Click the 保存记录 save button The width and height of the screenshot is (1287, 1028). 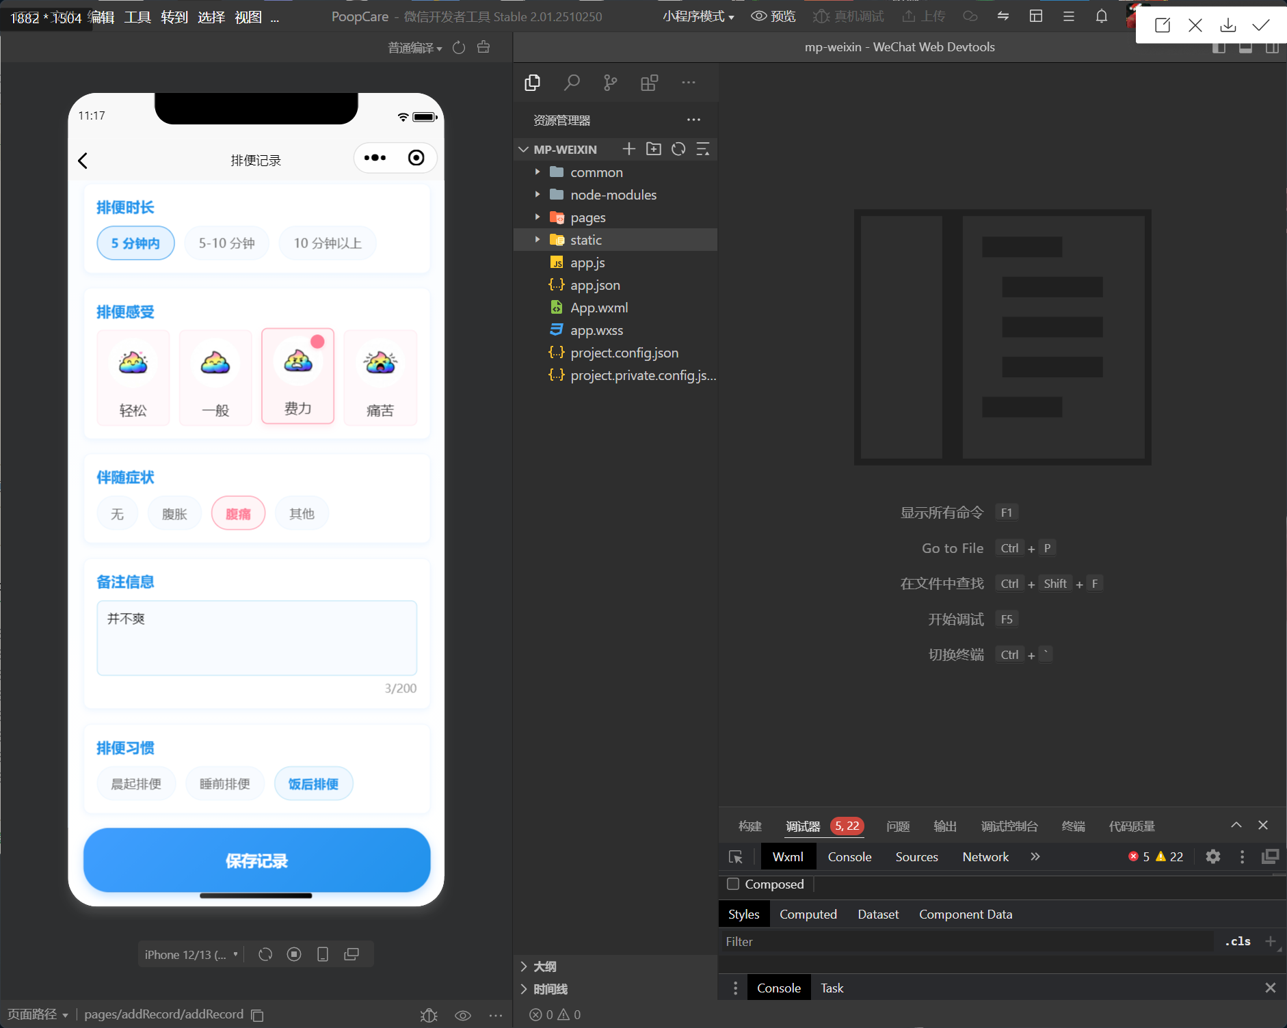(x=256, y=860)
